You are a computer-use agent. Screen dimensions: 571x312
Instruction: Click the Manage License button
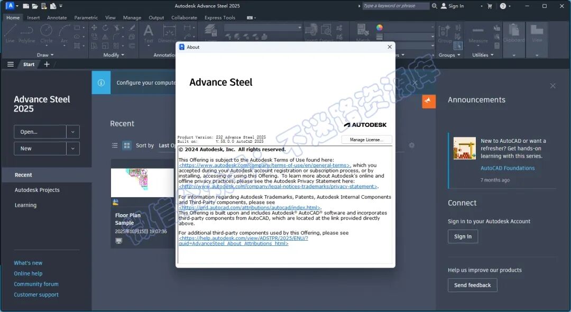(x=366, y=140)
